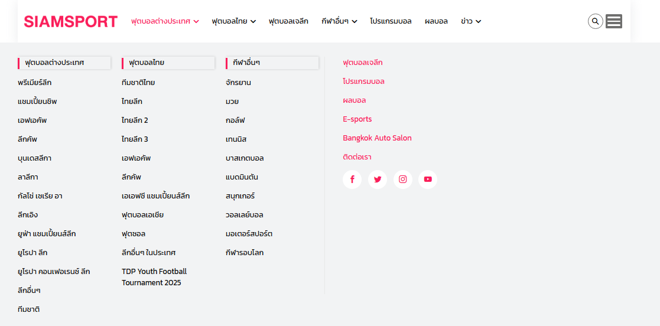Open the ข่าว dropdown menu
This screenshot has height=326, width=660.
click(471, 21)
